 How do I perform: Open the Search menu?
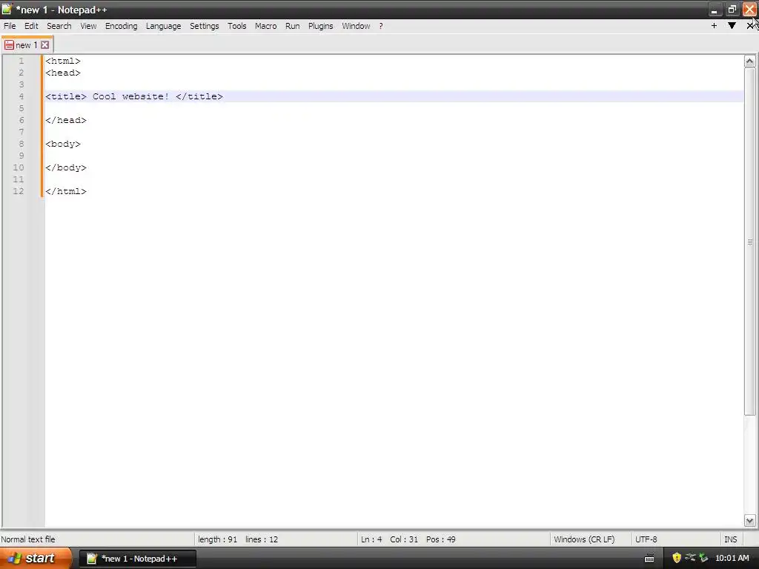(x=59, y=26)
